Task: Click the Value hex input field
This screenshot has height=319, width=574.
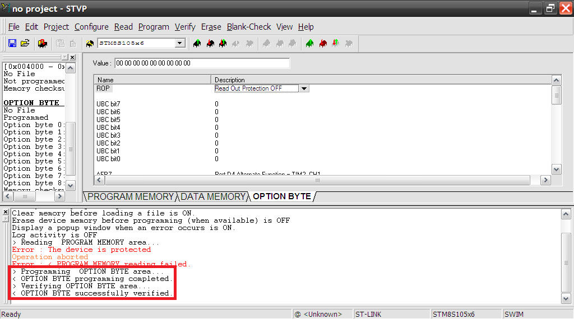Action: (x=202, y=63)
